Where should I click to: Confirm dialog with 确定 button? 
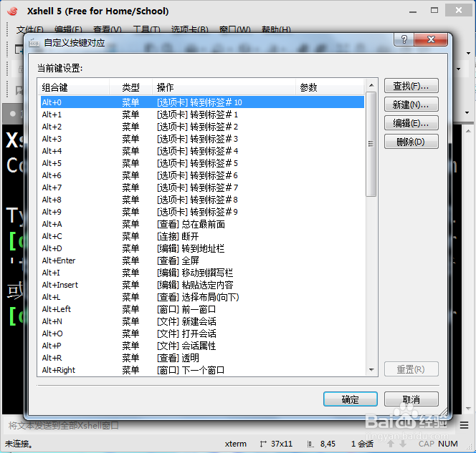click(351, 399)
